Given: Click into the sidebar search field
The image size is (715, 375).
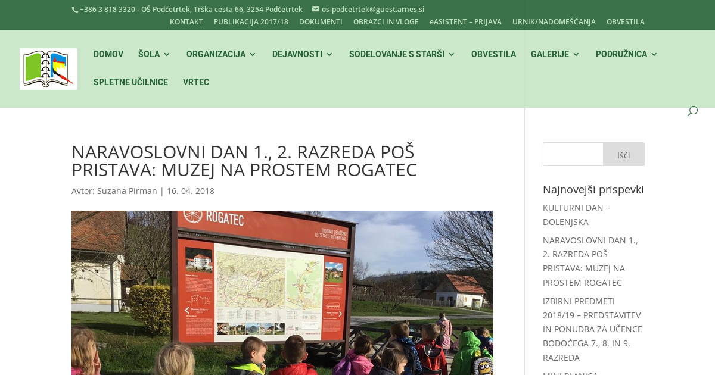Looking at the screenshot, I should tap(573, 154).
